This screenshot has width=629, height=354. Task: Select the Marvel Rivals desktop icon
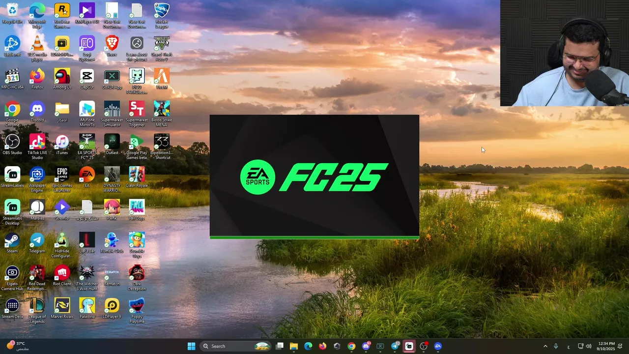click(x=62, y=308)
